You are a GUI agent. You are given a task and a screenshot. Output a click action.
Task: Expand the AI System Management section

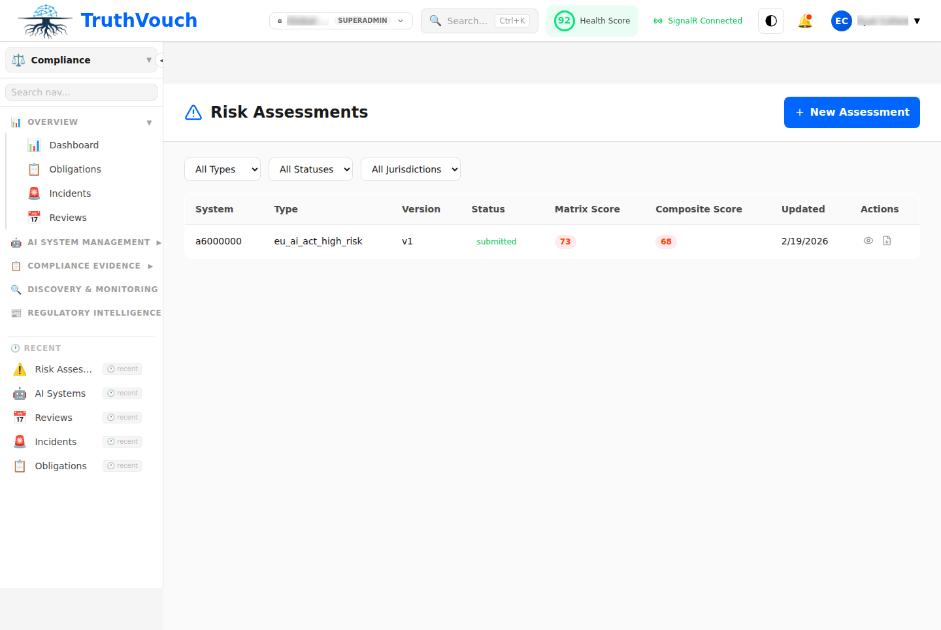84,242
